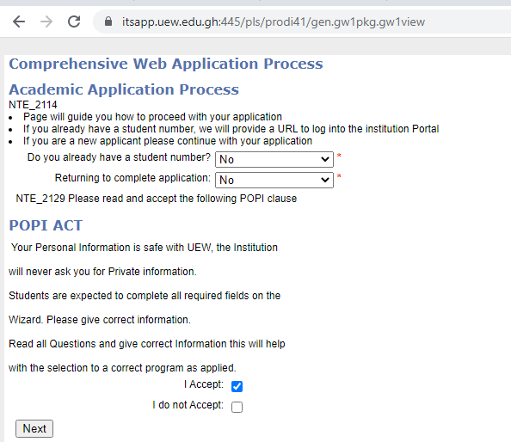Viewport: 511px width, 442px height.
Task: Click the I Accept label text
Action: pyautogui.click(x=204, y=384)
